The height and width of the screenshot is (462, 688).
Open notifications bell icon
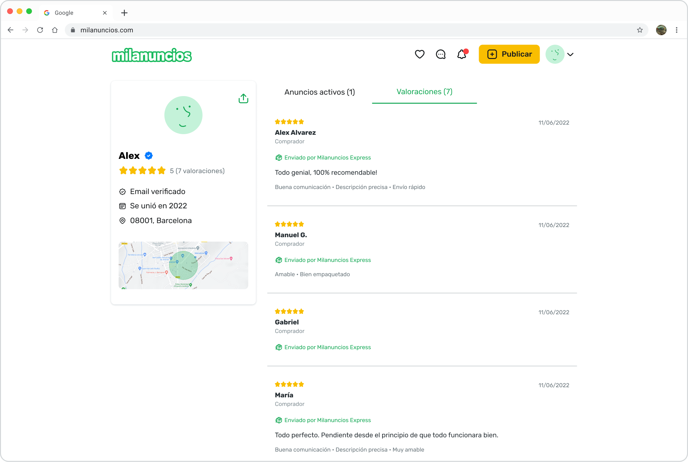tap(462, 54)
